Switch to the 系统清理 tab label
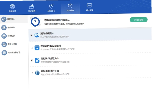 (x=32, y=11)
